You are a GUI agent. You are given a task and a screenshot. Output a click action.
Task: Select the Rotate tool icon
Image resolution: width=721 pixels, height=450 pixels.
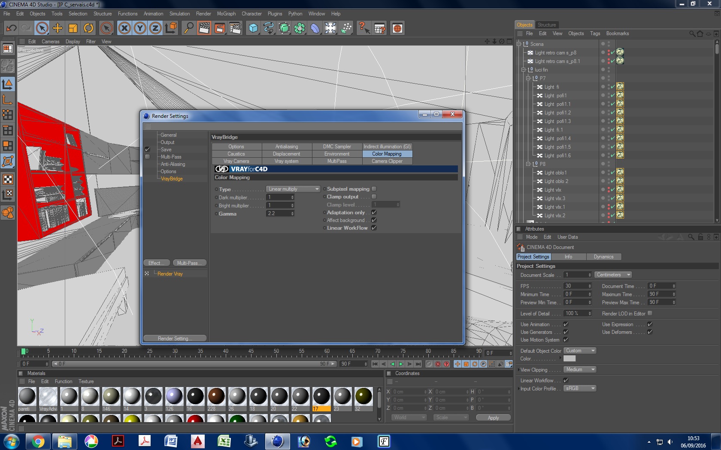click(x=88, y=28)
